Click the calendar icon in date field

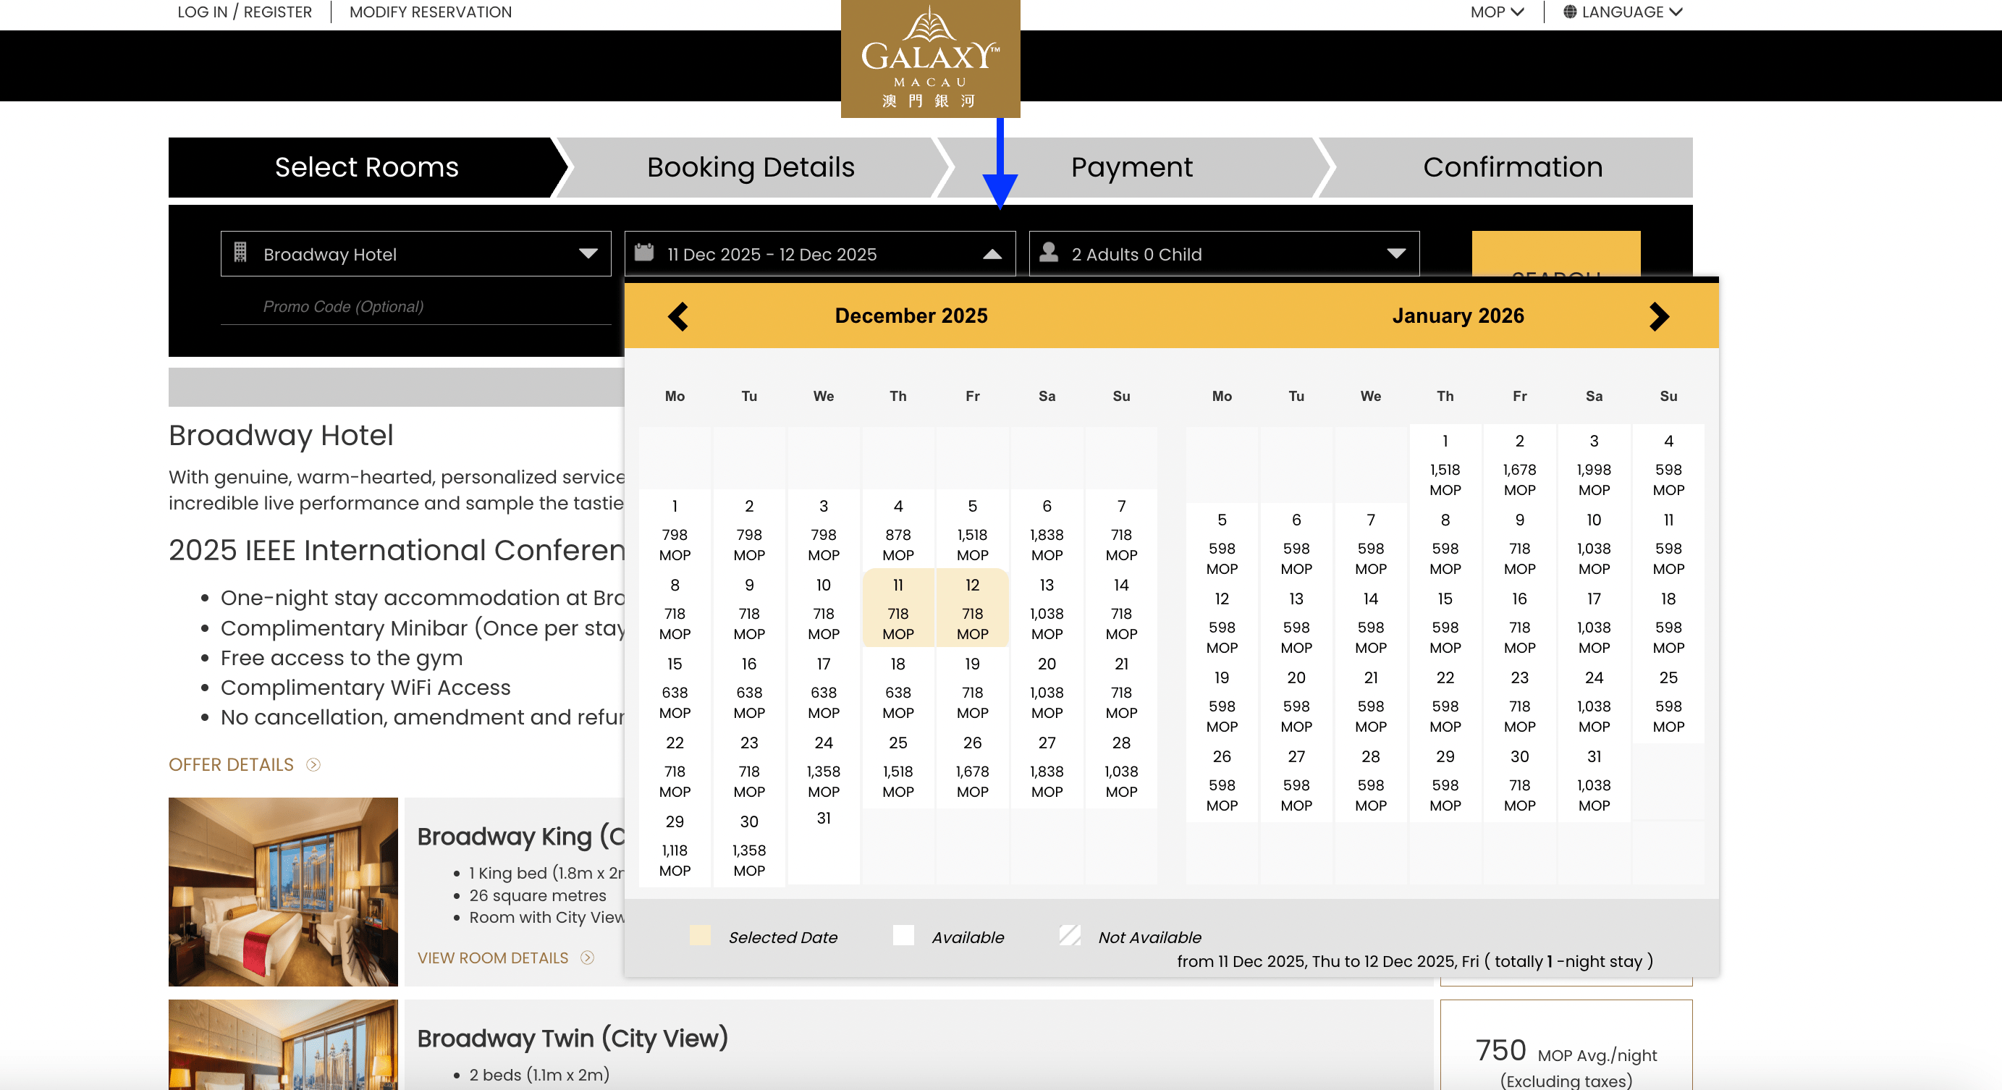(643, 253)
